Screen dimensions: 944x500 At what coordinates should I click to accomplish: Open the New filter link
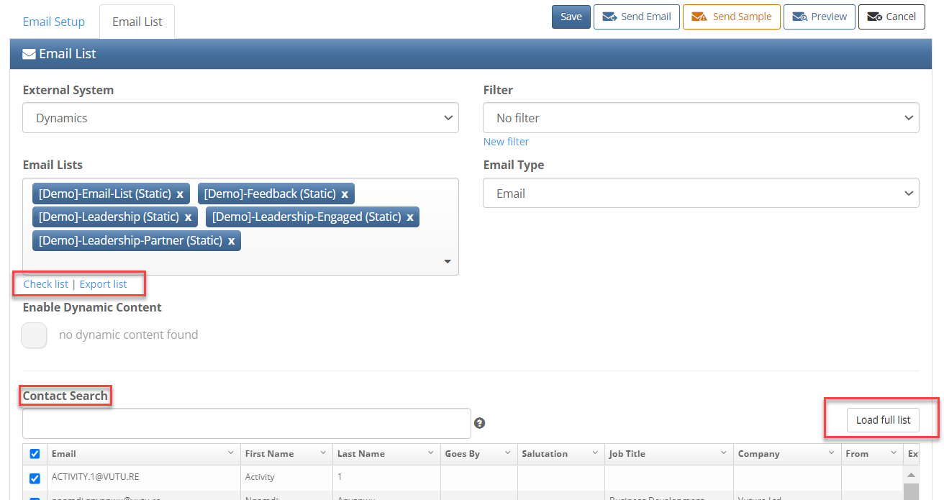click(506, 141)
